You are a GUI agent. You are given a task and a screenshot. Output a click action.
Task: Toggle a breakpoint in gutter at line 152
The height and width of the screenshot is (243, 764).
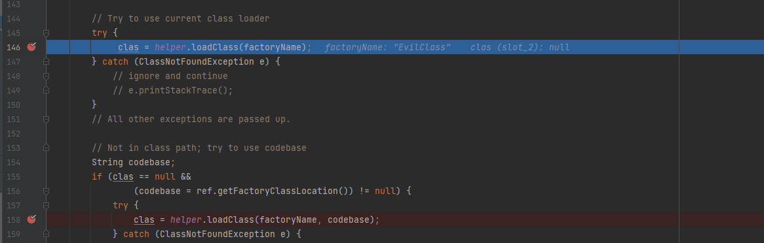31,134
